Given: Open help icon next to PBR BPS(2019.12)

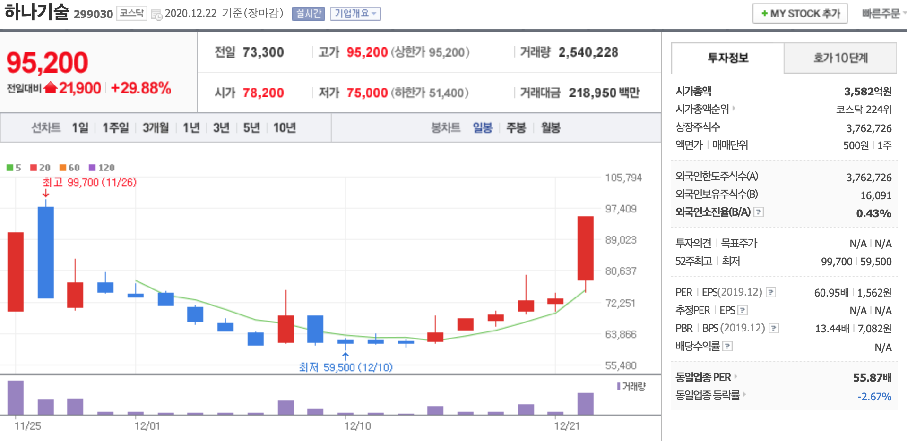Looking at the screenshot, I should click(x=774, y=328).
